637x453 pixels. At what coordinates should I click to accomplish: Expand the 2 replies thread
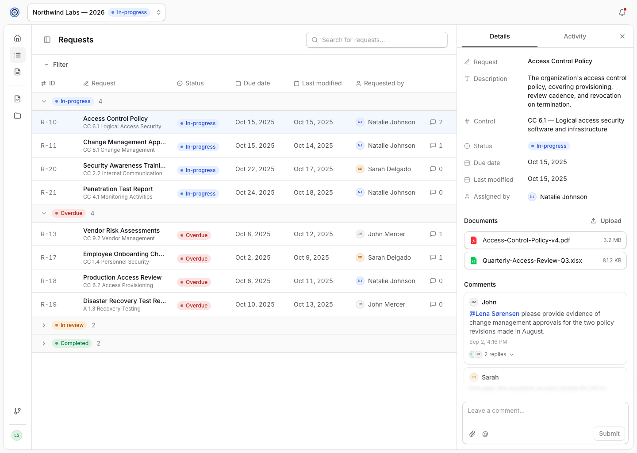tap(492, 354)
